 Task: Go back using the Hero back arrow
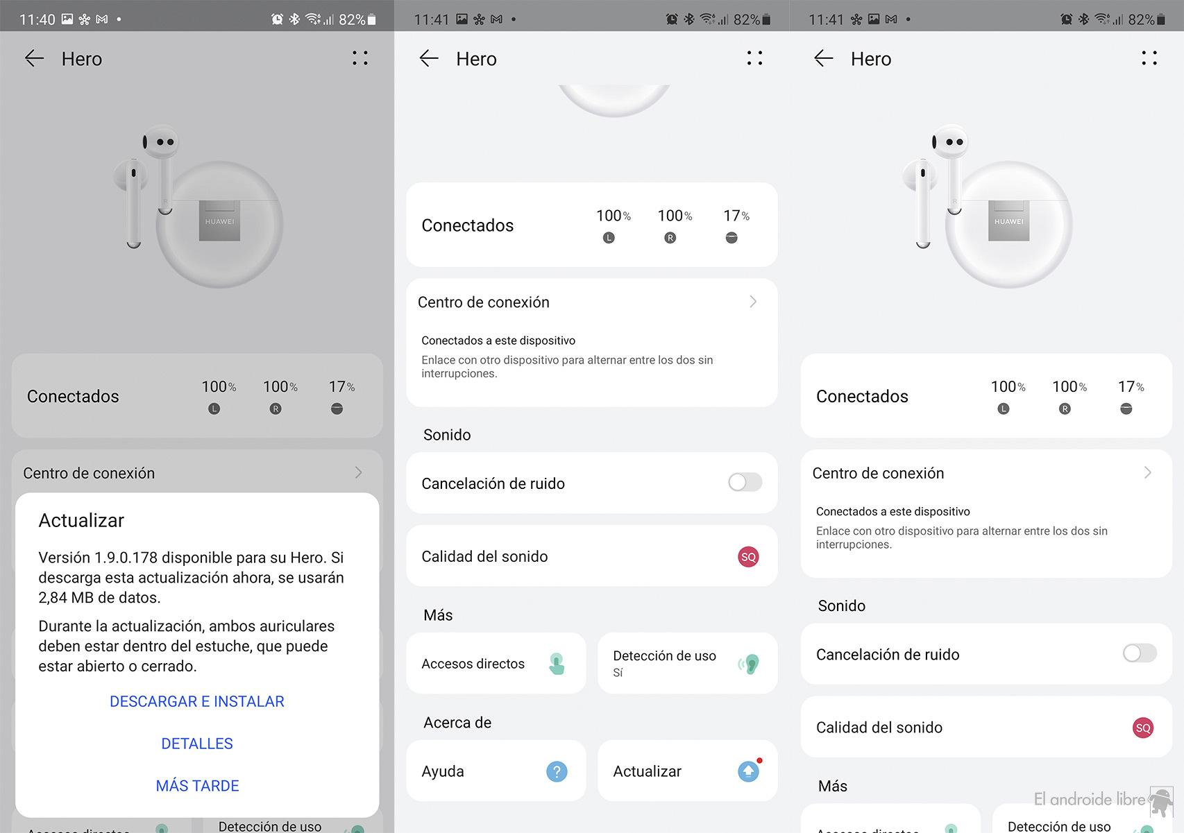pyautogui.click(x=429, y=59)
